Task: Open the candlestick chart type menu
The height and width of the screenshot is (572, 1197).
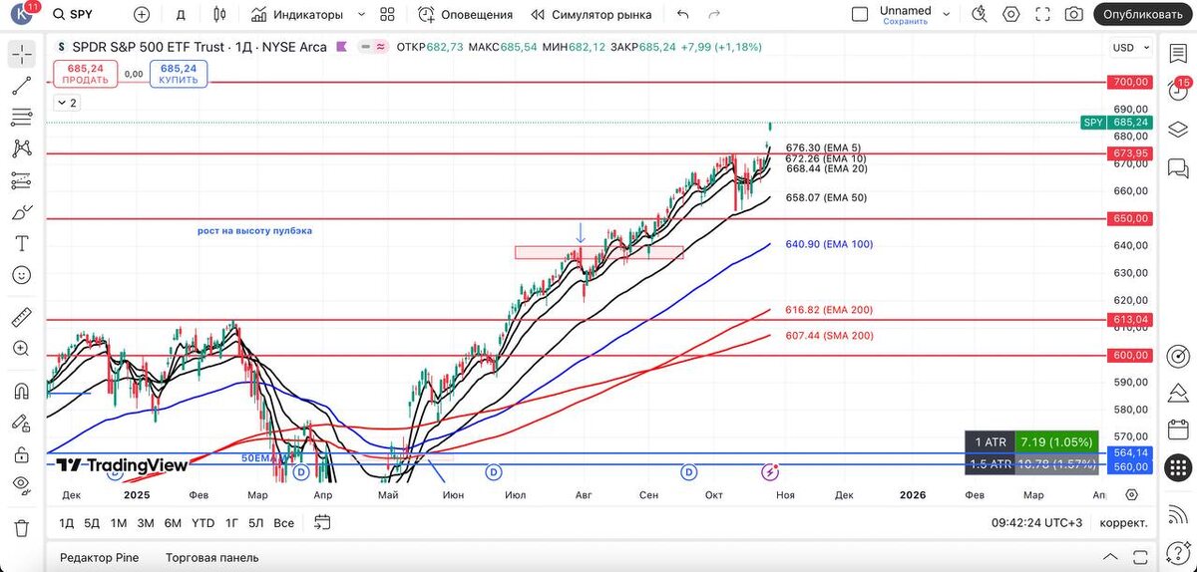Action: [x=220, y=15]
